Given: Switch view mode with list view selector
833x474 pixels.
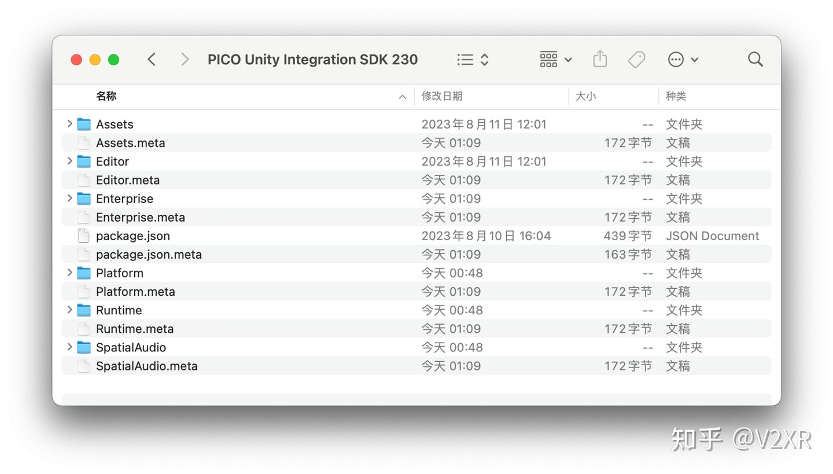Looking at the screenshot, I should [473, 59].
